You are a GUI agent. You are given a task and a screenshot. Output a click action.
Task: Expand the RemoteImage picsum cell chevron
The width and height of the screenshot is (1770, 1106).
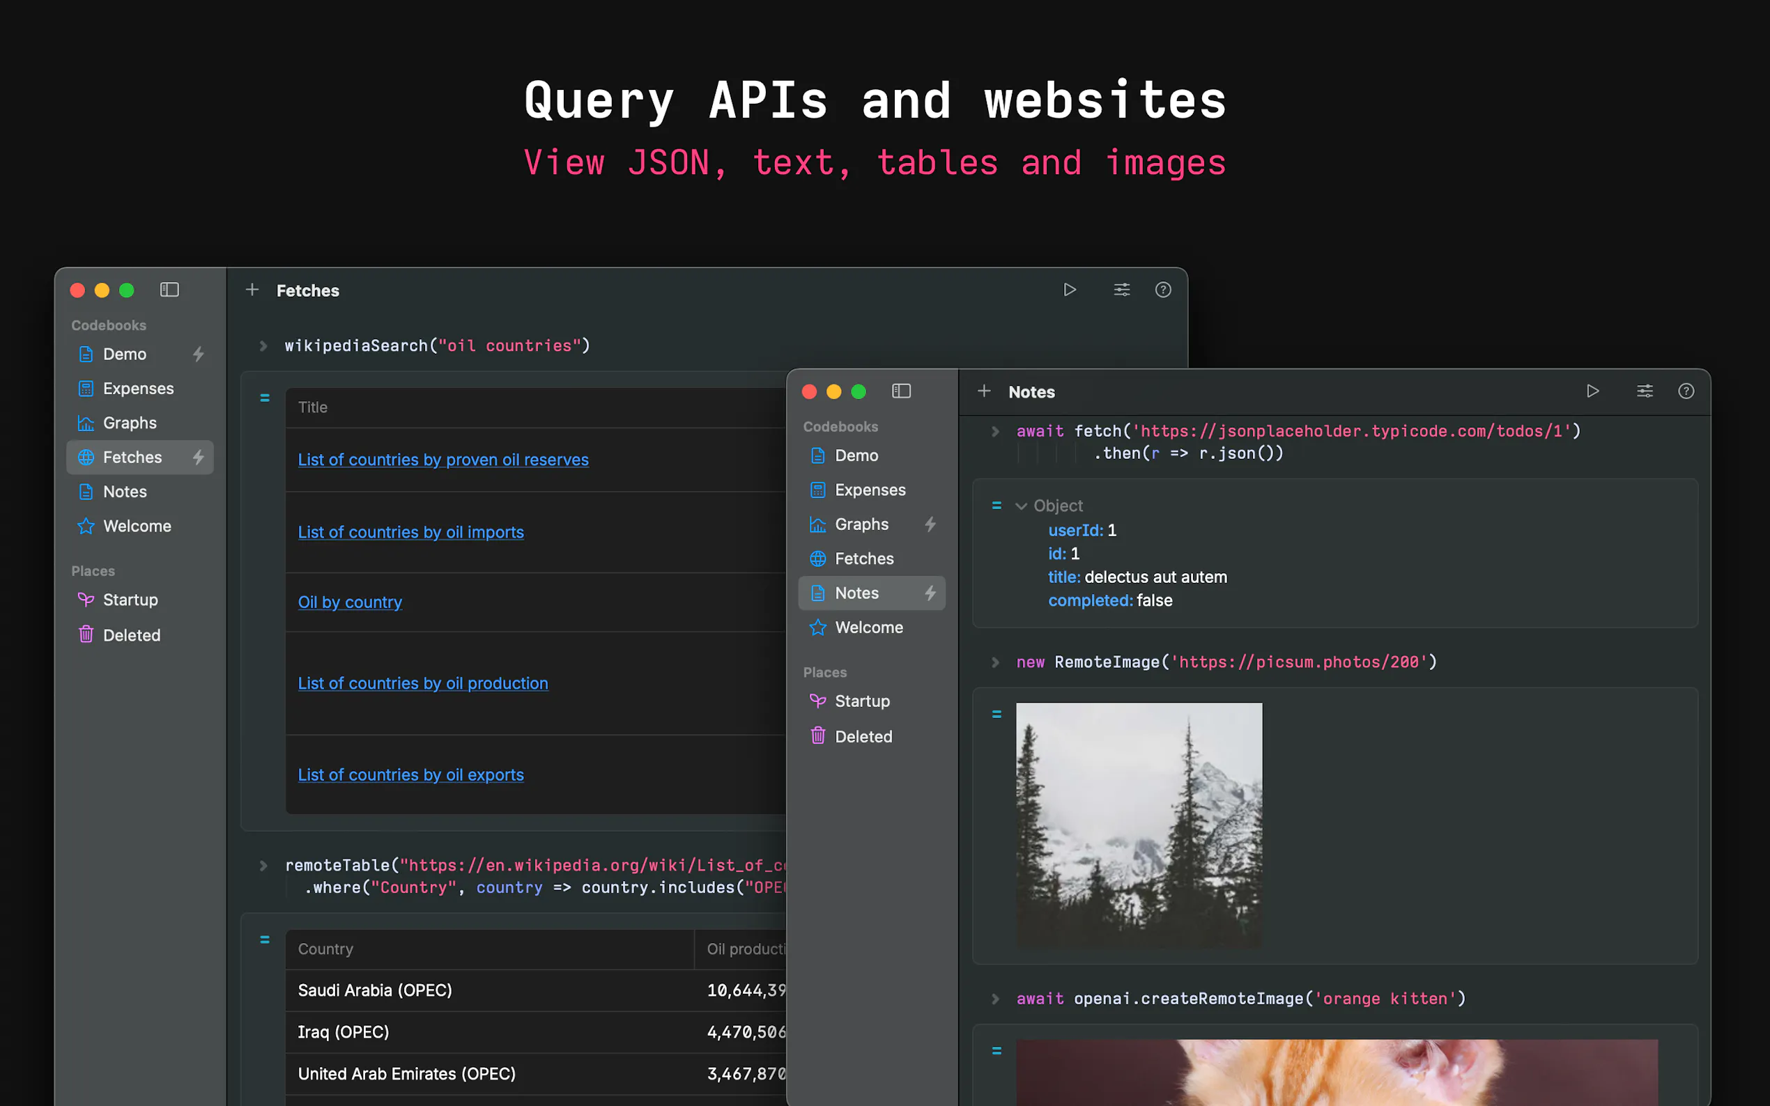[995, 662]
